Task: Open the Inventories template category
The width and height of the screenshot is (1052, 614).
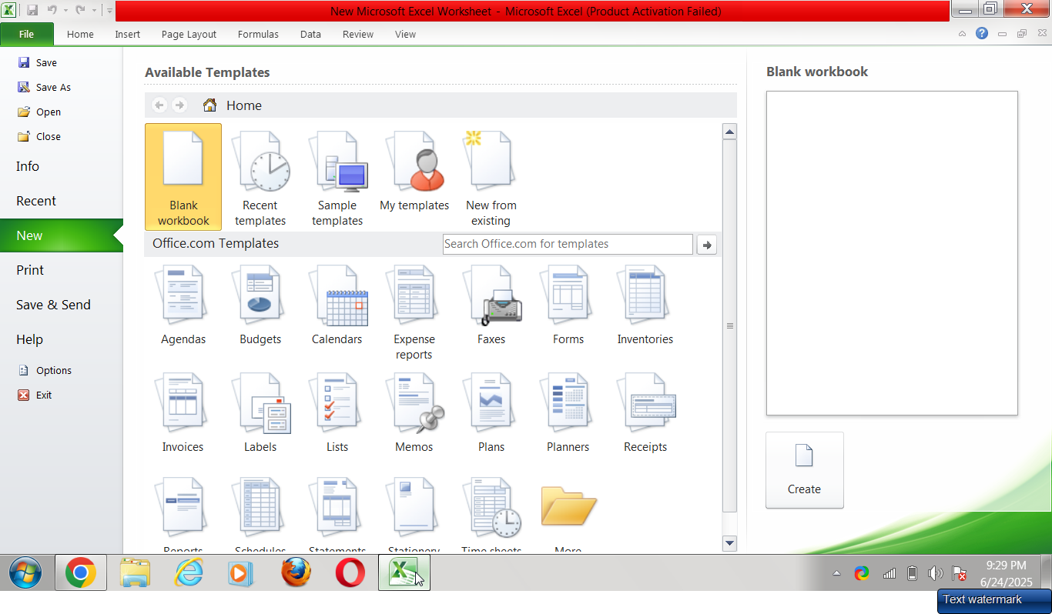Action: coord(645,305)
